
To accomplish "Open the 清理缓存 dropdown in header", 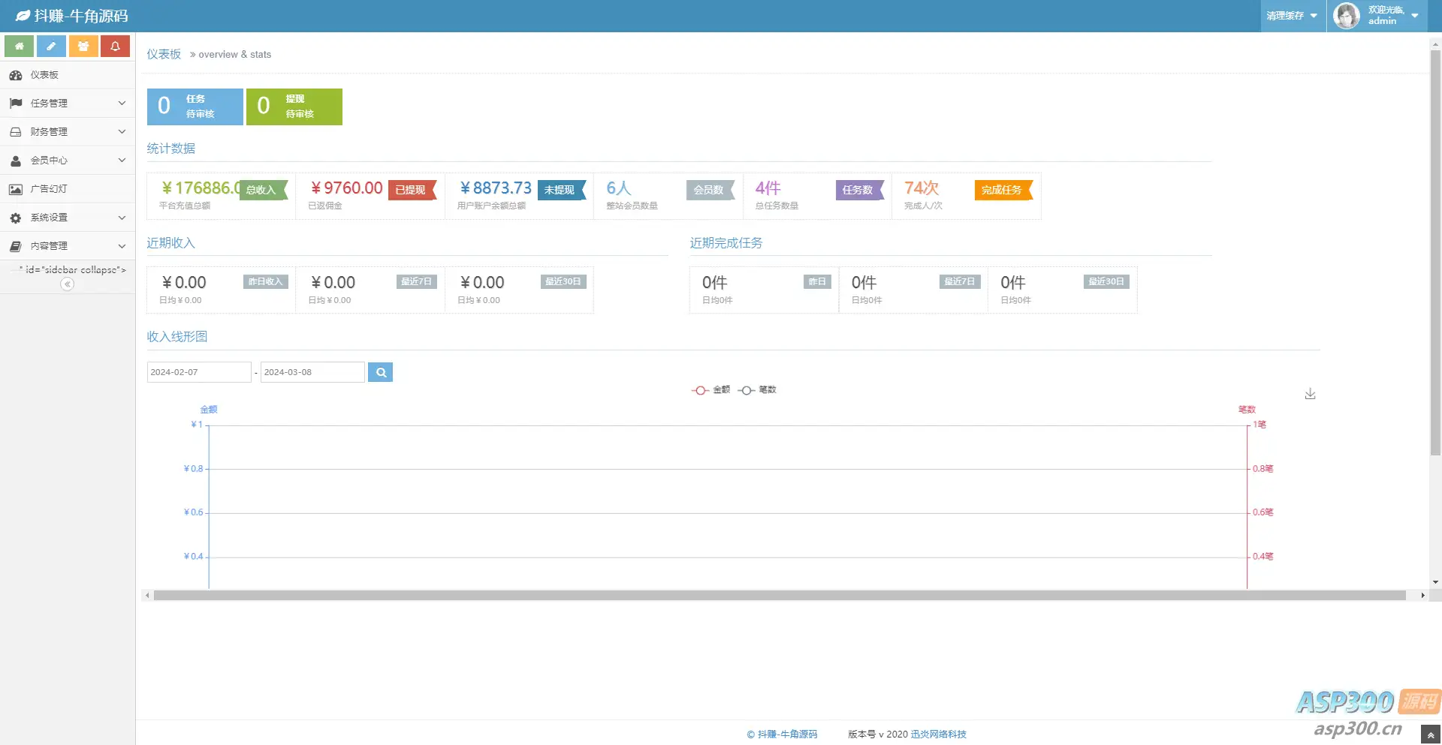I will [1292, 16].
